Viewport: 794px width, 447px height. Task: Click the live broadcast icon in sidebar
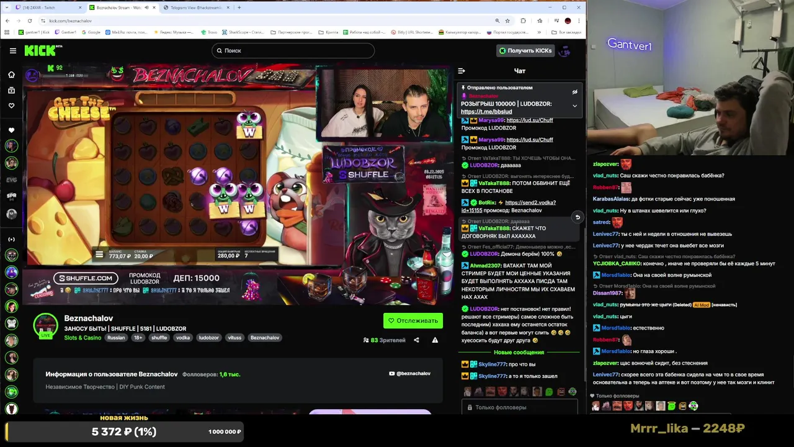(x=11, y=239)
